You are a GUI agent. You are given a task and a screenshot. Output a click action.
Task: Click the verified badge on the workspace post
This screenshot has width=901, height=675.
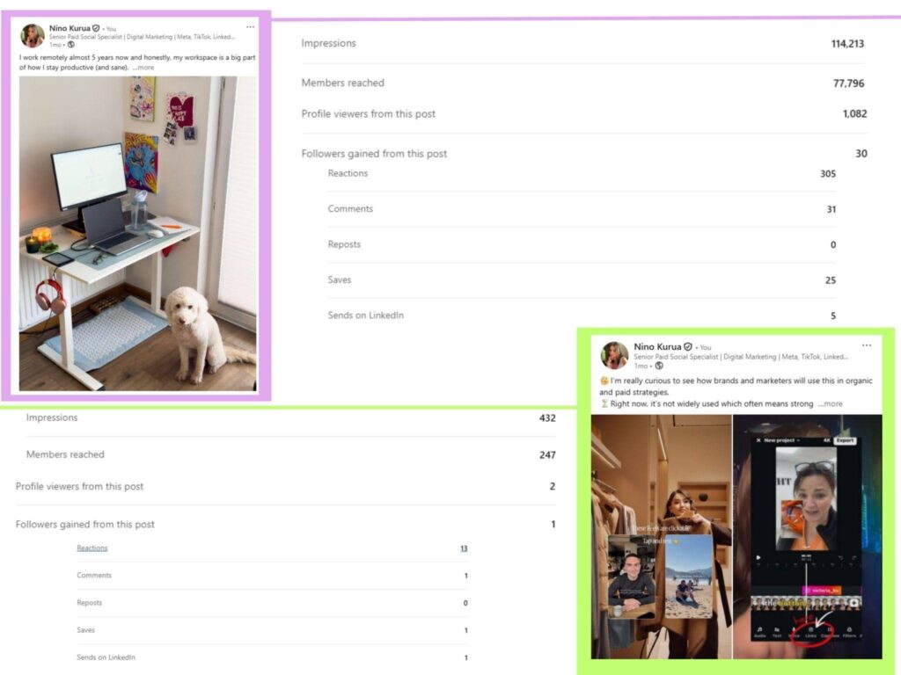click(x=97, y=28)
